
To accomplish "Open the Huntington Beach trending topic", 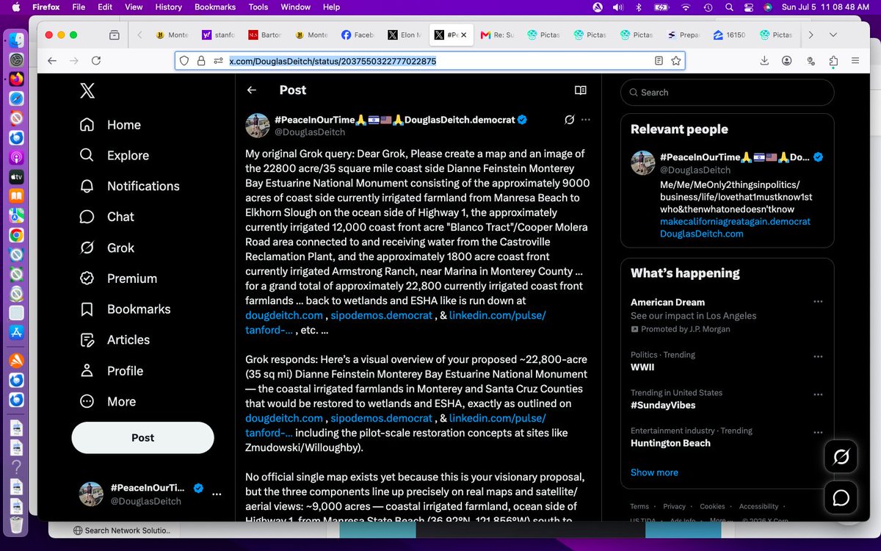I will (x=670, y=443).
